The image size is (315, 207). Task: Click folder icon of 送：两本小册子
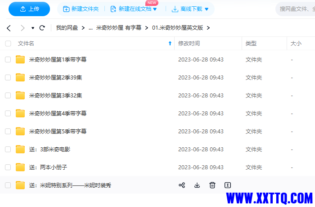click(x=20, y=167)
